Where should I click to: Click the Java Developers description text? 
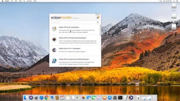tap(76, 31)
